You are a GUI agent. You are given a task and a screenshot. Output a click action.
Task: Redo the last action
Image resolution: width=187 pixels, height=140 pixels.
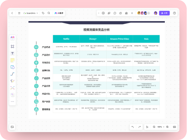pos(140,127)
